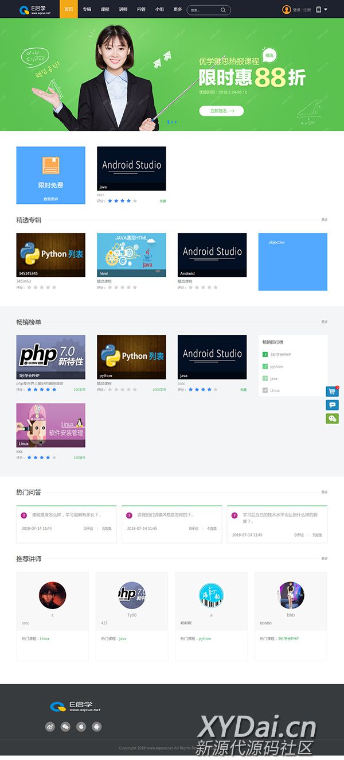Open the 专辑 navigation item
Viewport: 344px width, 760px height.
87,9
